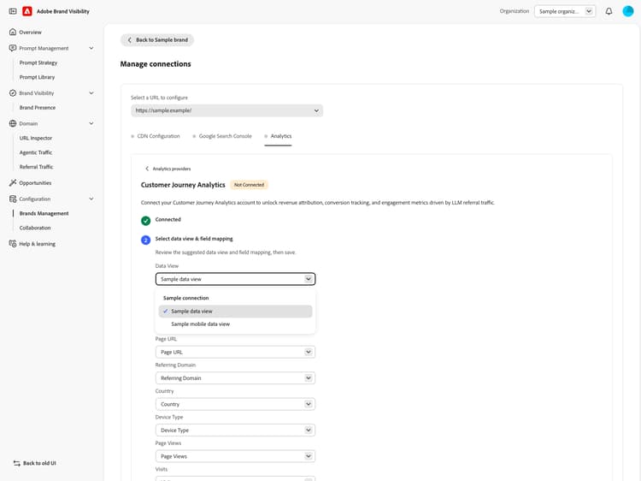Open the notifications bell

click(609, 11)
